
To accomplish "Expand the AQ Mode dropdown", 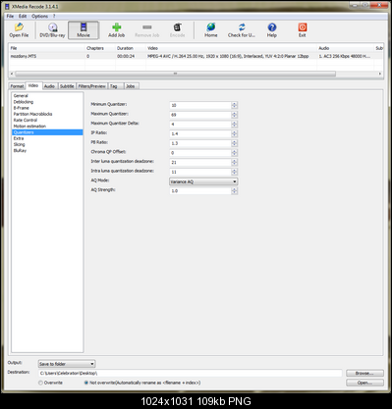I will point(203,181).
